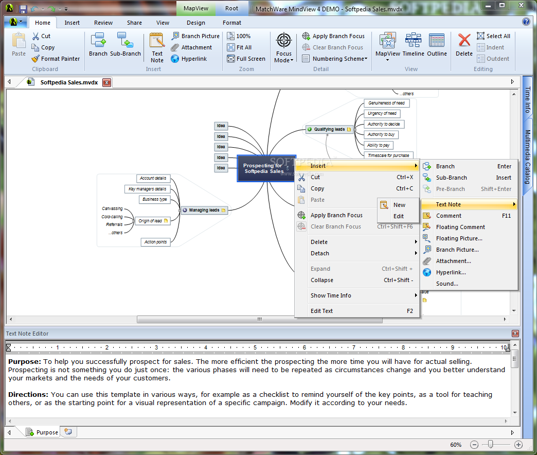This screenshot has width=537, height=455.
Task: Switch to Full Screen view
Action: [x=246, y=59]
